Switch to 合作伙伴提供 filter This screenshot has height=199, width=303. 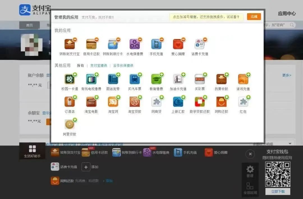[123, 66]
